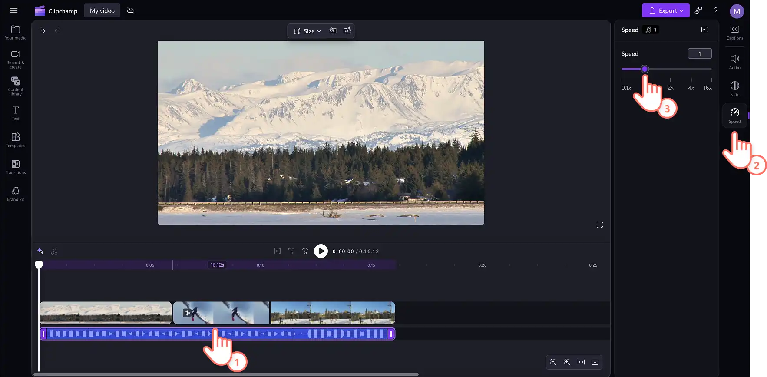This screenshot has width=767, height=377.
Task: Click the AI sparkle timeline tool
Action: (x=40, y=251)
